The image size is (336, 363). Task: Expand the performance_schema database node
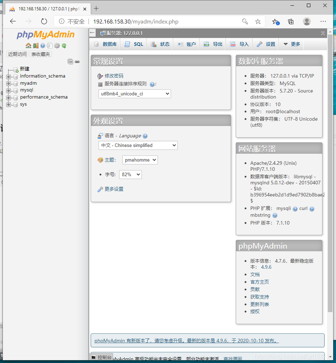[x=8, y=98]
